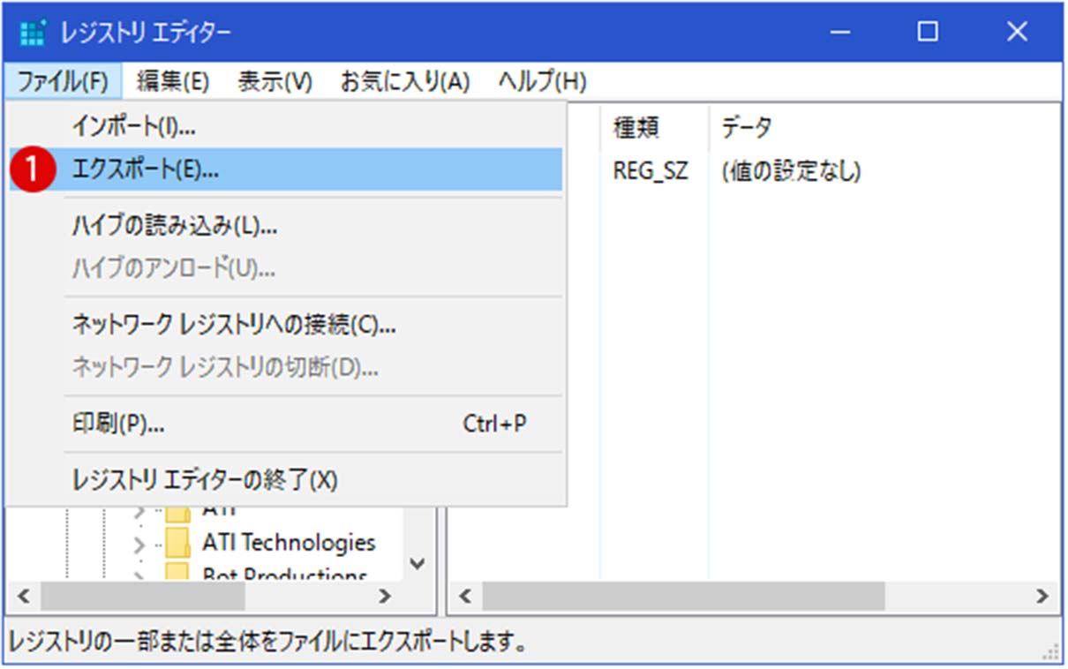Select the (値の設定なし) data cell
The width and height of the screenshot is (1068, 669).
point(791,171)
